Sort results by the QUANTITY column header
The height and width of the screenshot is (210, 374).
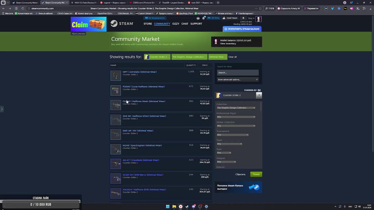pyautogui.click(x=191, y=65)
